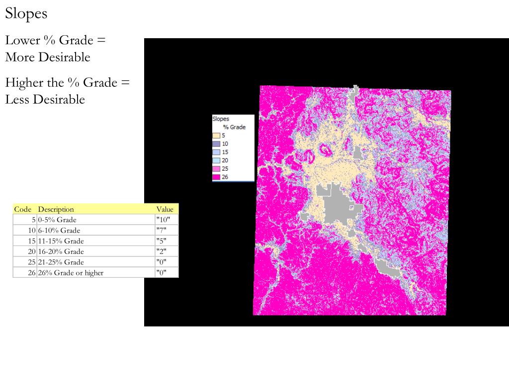509x381 pixels.
Task: Click the 'Slopes' slide title
Action: (26, 14)
